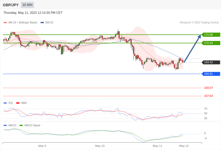Click the RSI legend label
The height and width of the screenshot is (150, 221).
pos(11,103)
